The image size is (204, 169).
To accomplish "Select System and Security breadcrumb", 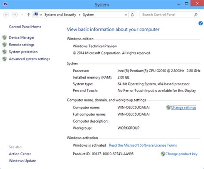I will [60, 15].
